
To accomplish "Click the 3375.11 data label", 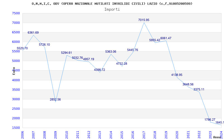I will [199, 89].
